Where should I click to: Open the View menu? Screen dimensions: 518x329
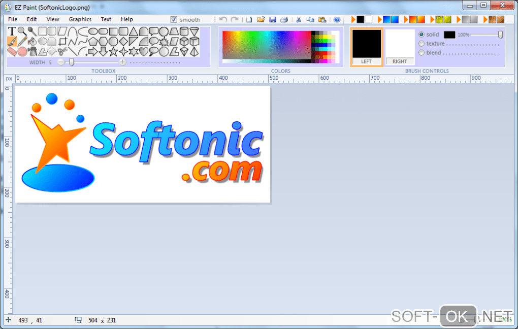53,19
